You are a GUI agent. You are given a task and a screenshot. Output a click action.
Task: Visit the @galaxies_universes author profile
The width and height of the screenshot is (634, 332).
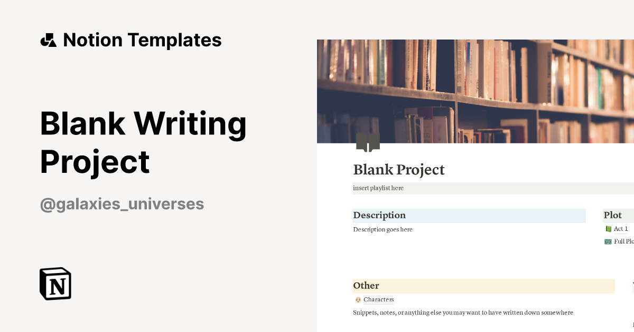coord(122,204)
